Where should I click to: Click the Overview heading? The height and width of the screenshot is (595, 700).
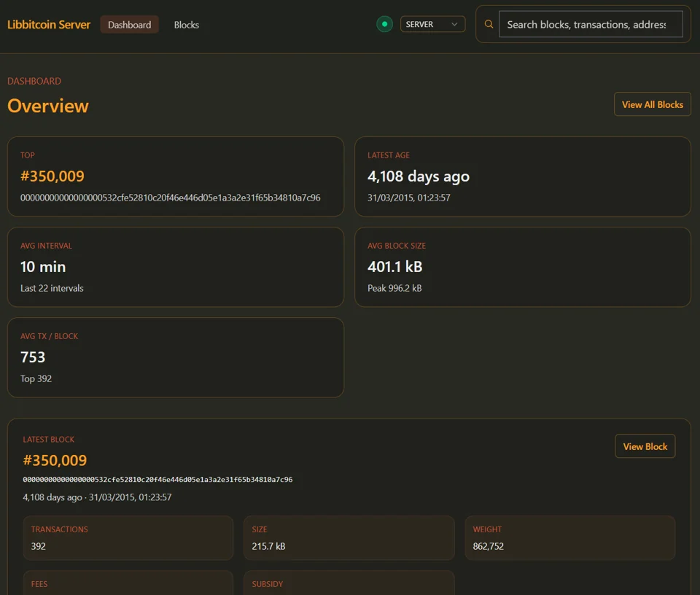click(48, 106)
